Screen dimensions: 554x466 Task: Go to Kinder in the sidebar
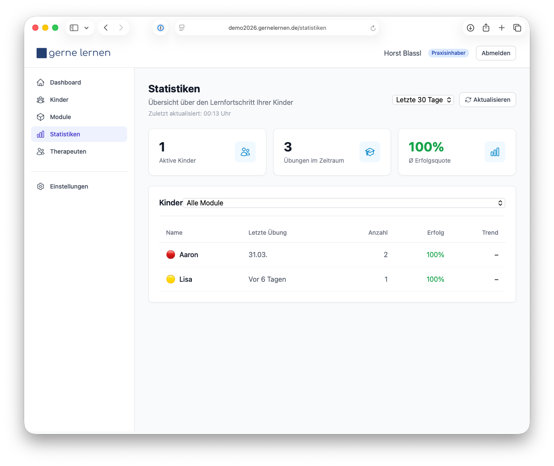click(x=79, y=100)
